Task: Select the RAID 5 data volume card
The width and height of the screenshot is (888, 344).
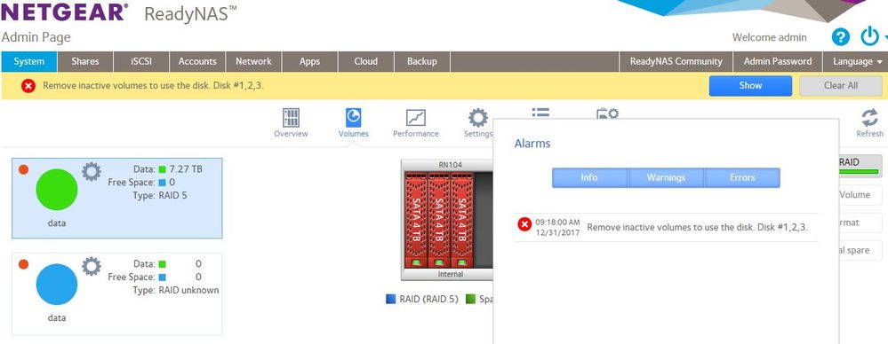Action: coord(117,198)
